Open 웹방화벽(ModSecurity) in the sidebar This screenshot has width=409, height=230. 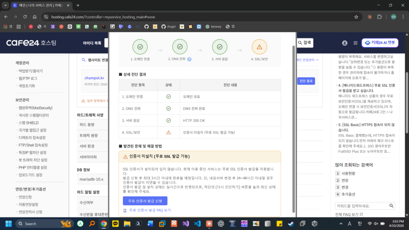(35, 108)
